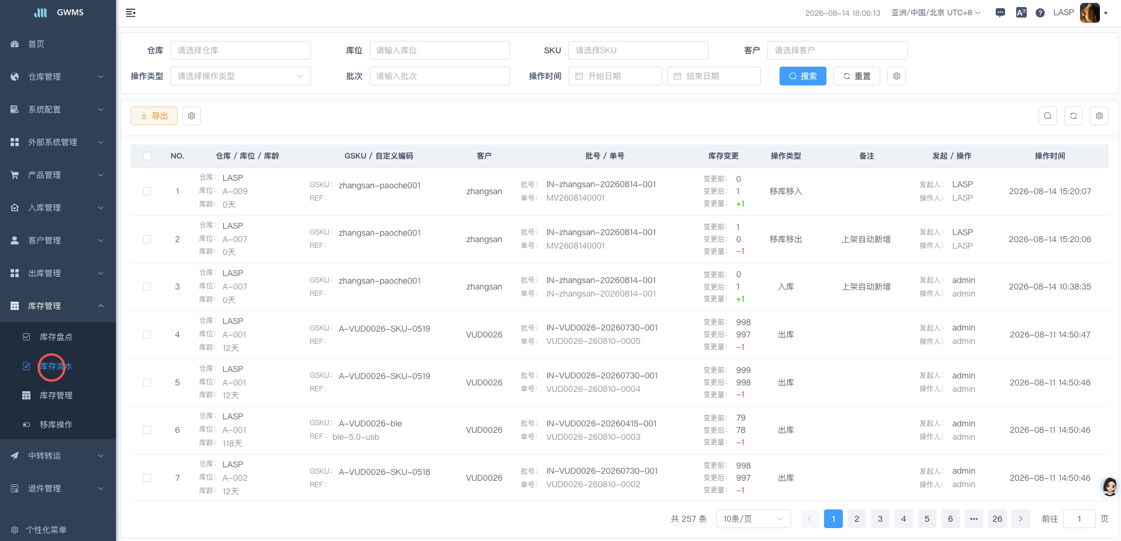The height and width of the screenshot is (541, 1121).
Task: Go to 首页 in the sidebar
Action: [x=58, y=44]
